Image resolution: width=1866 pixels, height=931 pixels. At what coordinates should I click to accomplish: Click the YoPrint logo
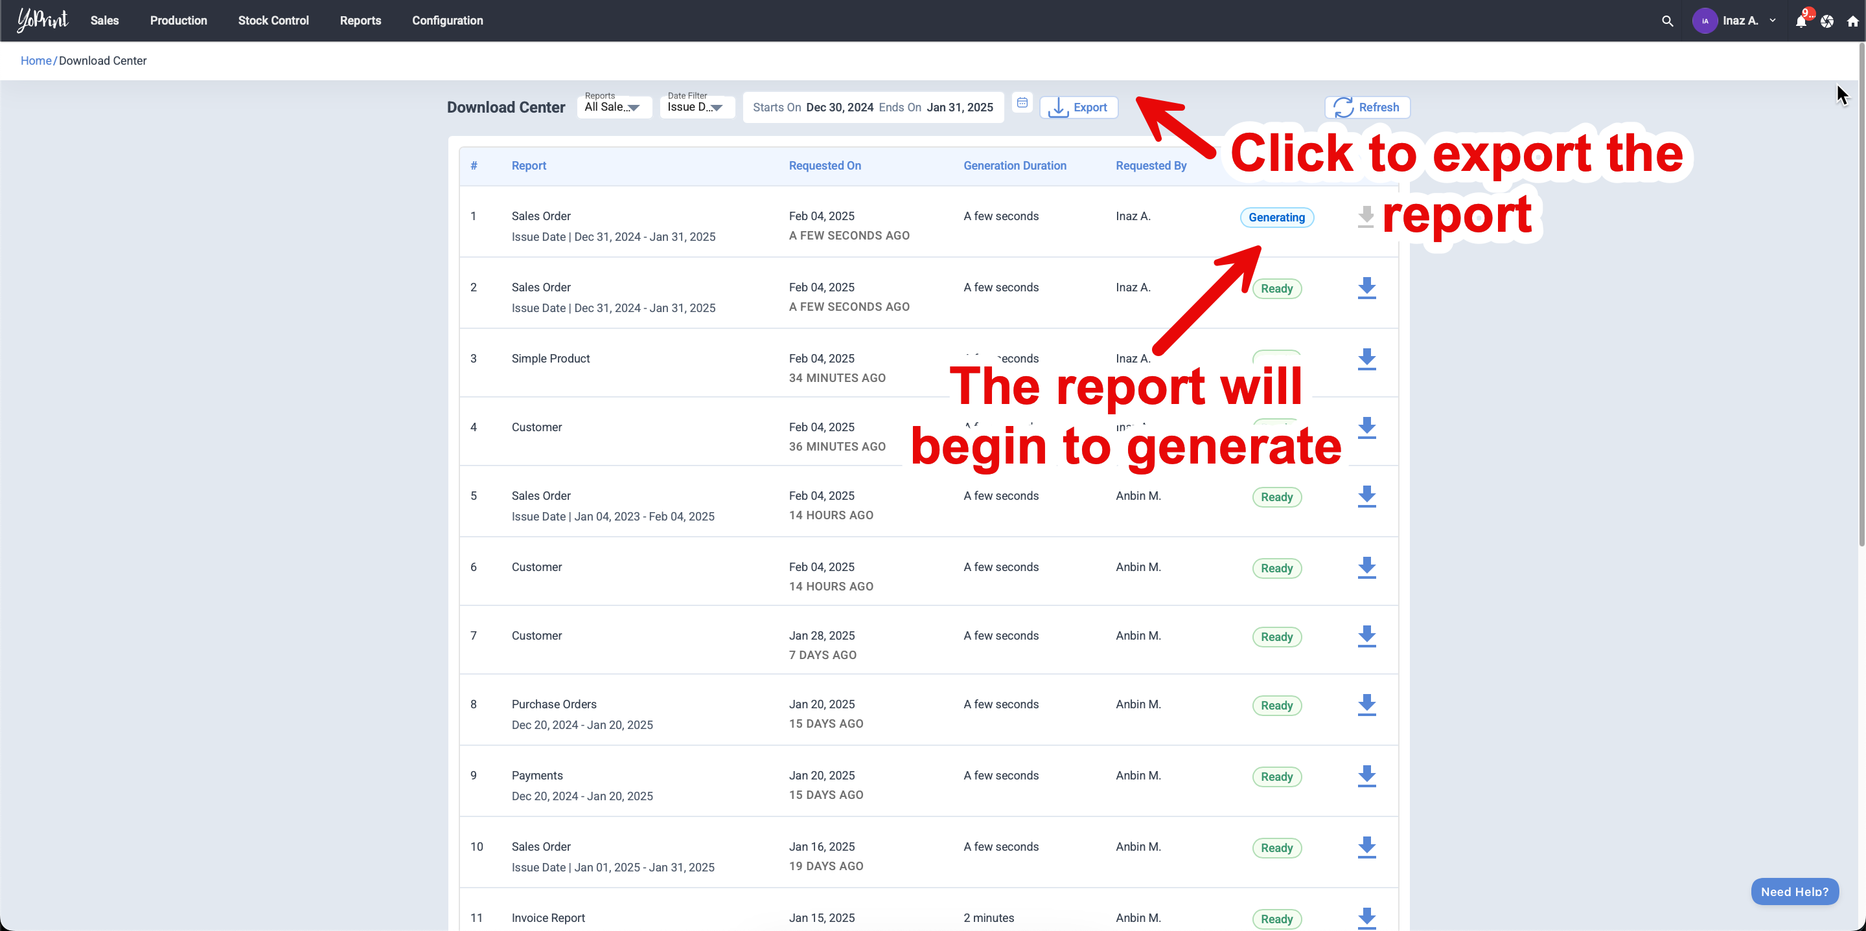(42, 20)
